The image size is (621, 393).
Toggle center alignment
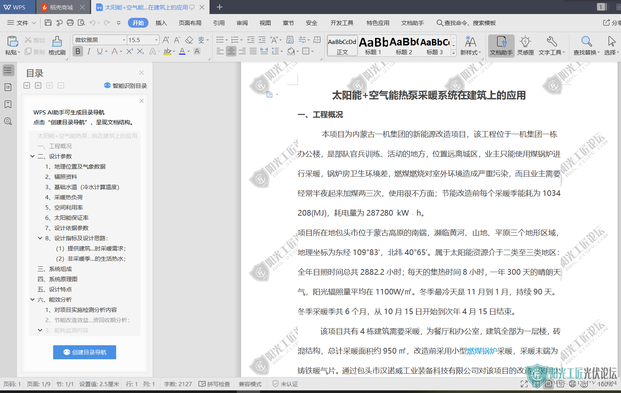pos(231,51)
